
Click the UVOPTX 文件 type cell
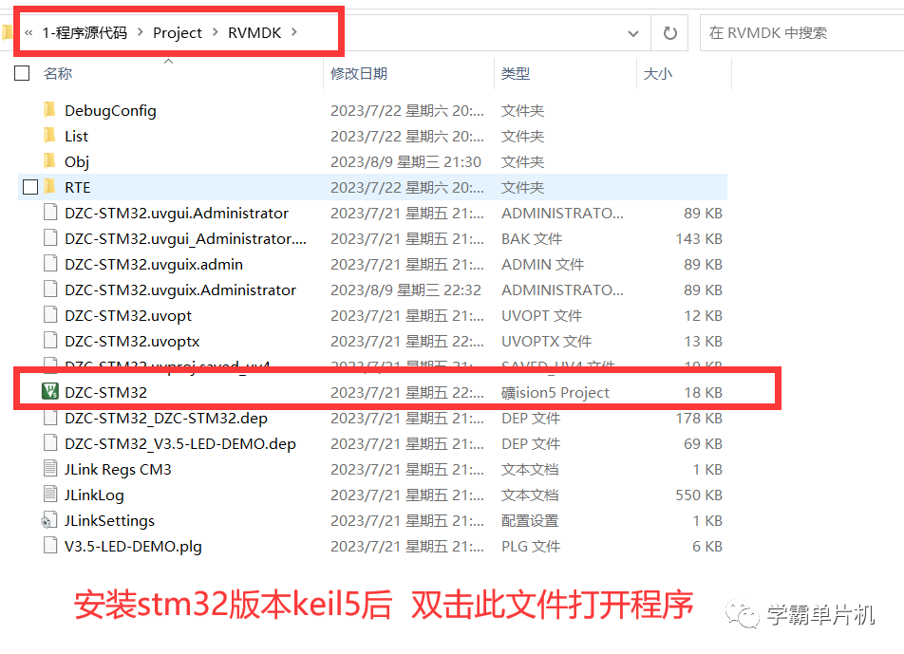pos(547,341)
